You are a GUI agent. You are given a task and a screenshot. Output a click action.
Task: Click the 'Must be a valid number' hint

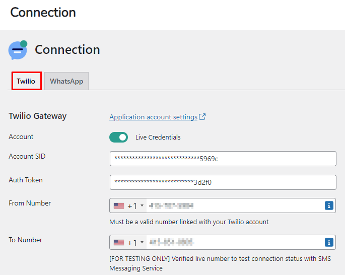(x=189, y=222)
